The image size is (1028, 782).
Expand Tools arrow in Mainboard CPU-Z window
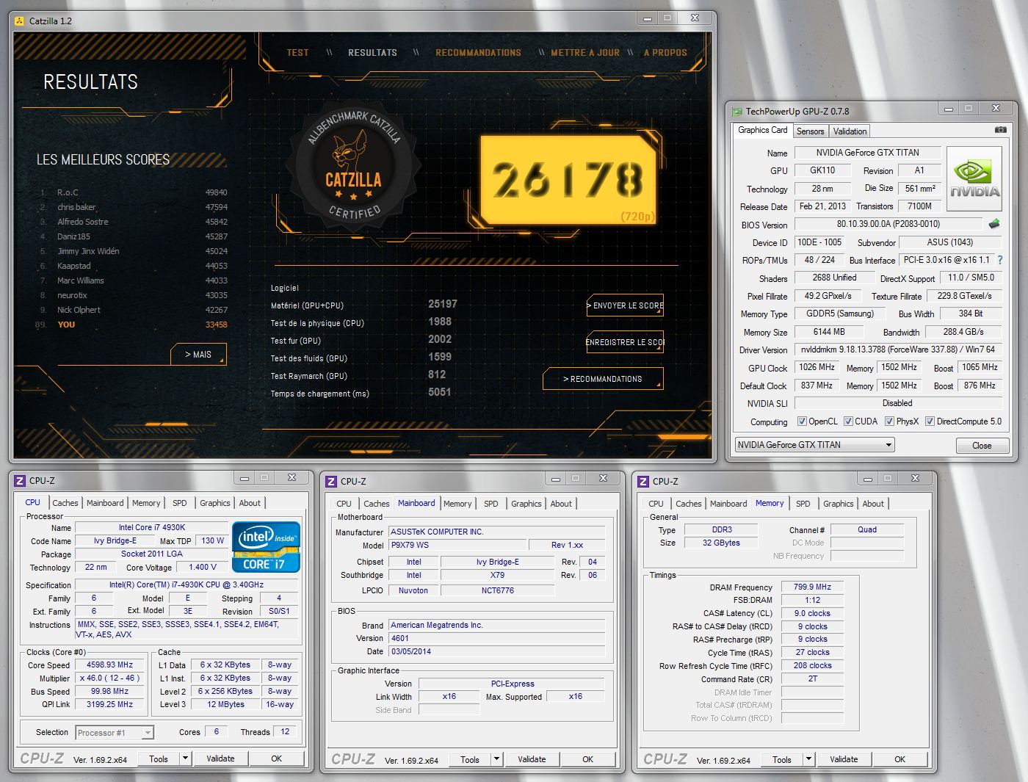point(496,759)
